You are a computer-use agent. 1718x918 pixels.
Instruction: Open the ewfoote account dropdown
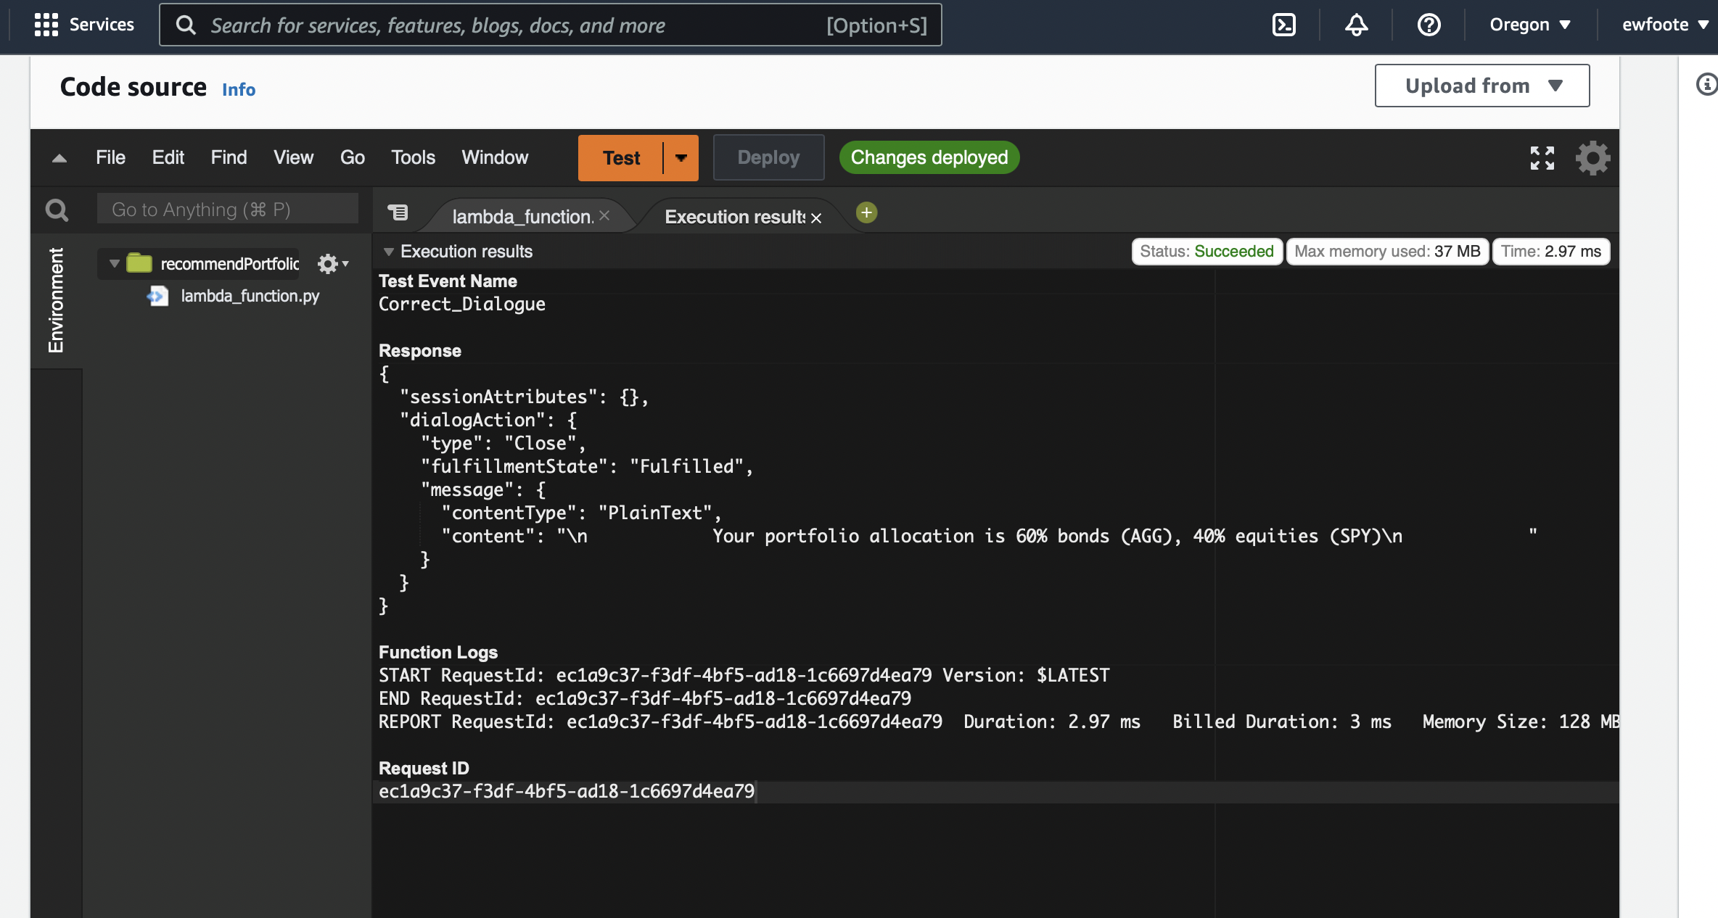coord(1666,25)
